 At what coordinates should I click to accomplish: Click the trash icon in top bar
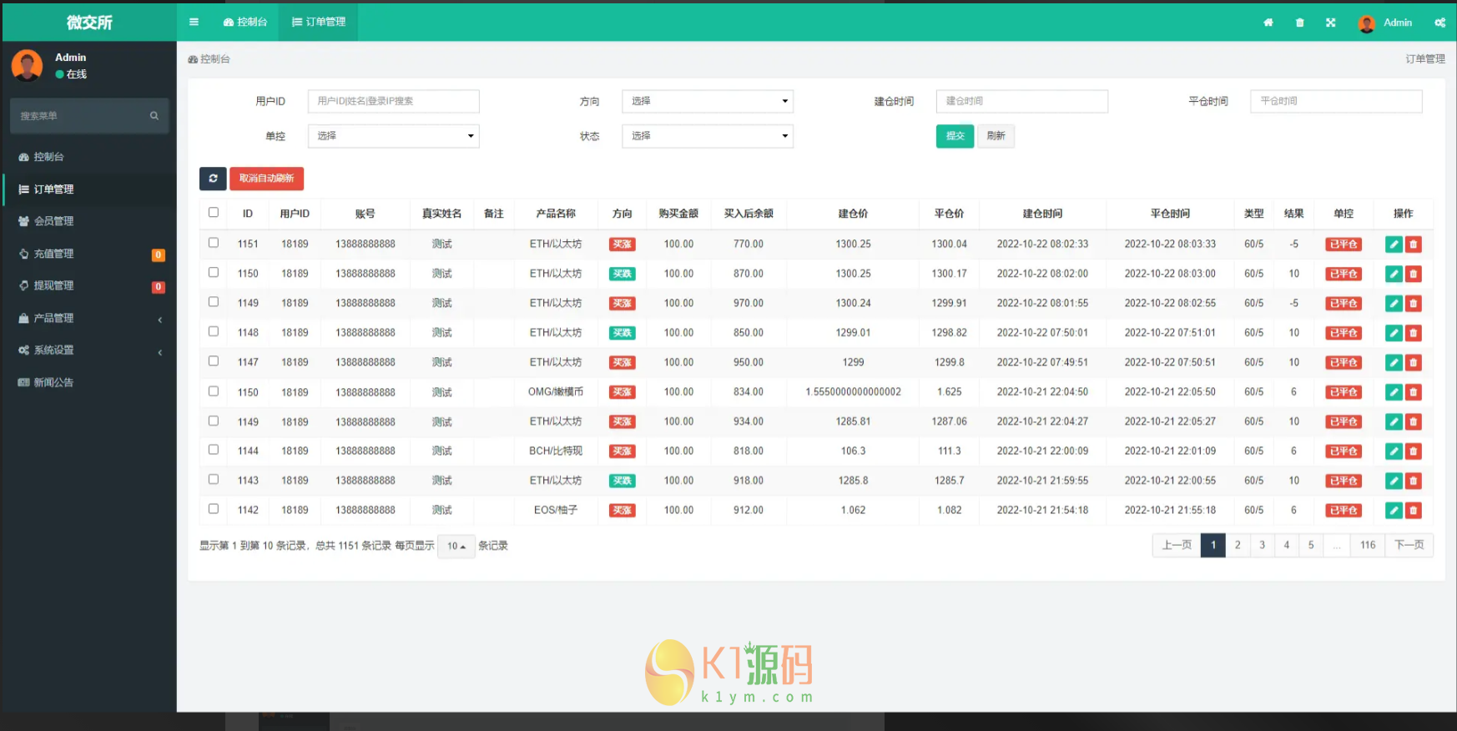(x=1299, y=23)
